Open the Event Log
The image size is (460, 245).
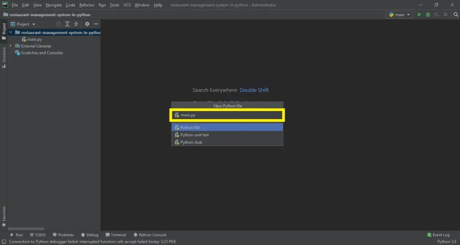click(438, 235)
